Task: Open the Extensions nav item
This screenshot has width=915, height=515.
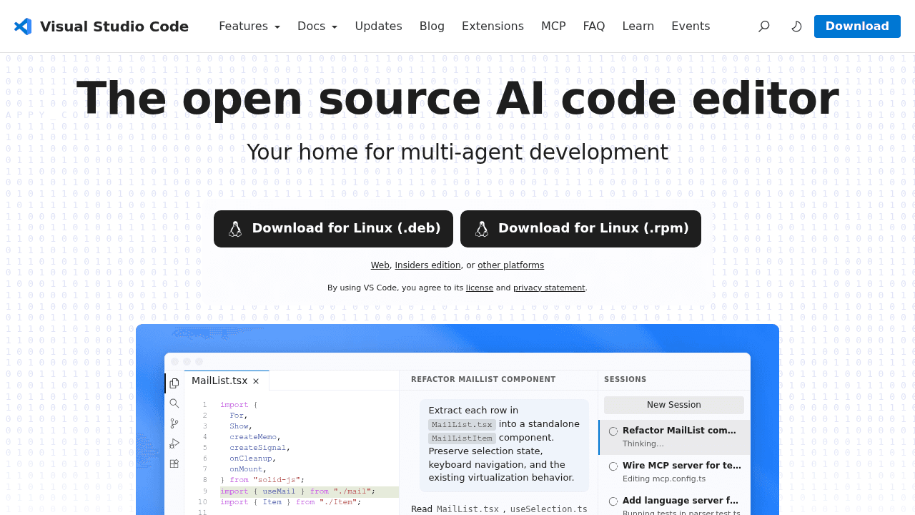Action: coord(493,26)
